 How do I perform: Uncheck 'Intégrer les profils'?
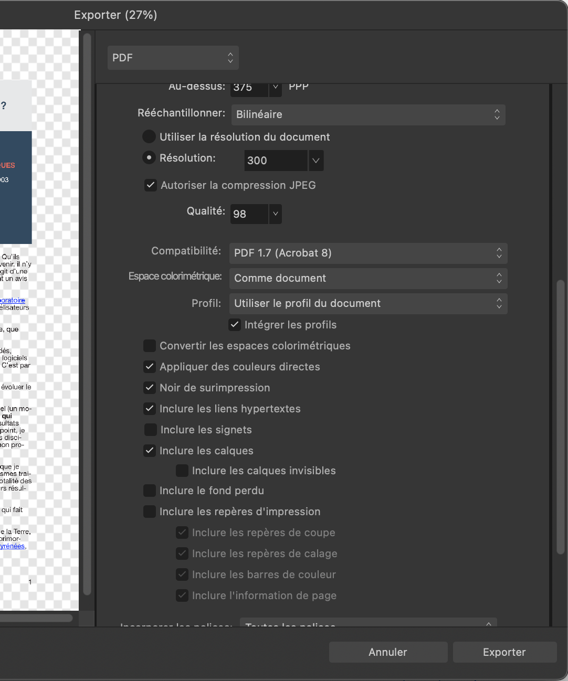pos(235,325)
